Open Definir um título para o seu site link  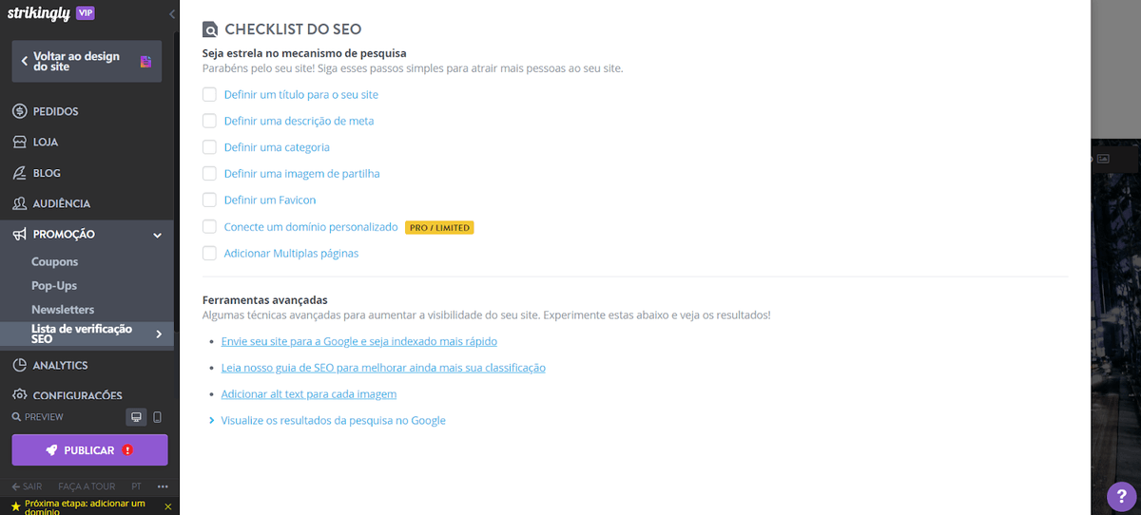(x=301, y=95)
